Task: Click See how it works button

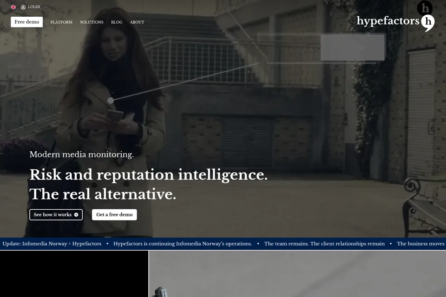Action: click(x=56, y=214)
